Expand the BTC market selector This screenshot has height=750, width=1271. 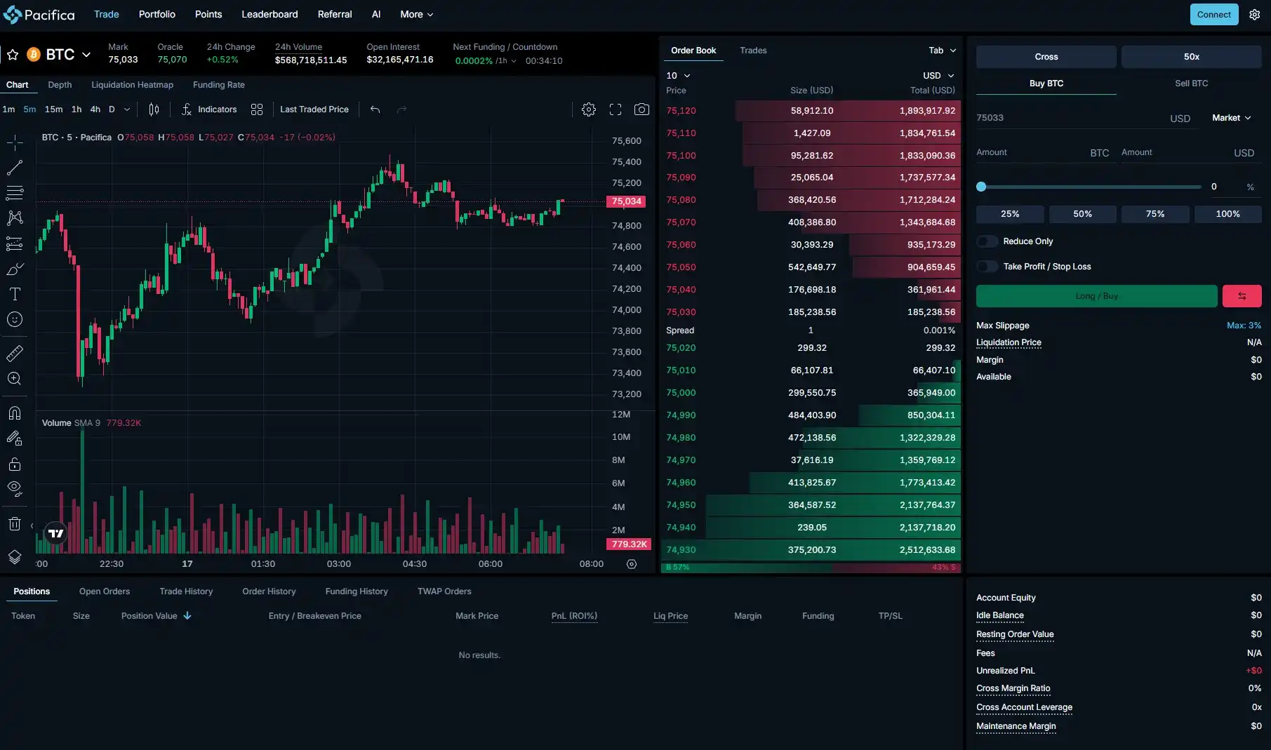pos(68,55)
